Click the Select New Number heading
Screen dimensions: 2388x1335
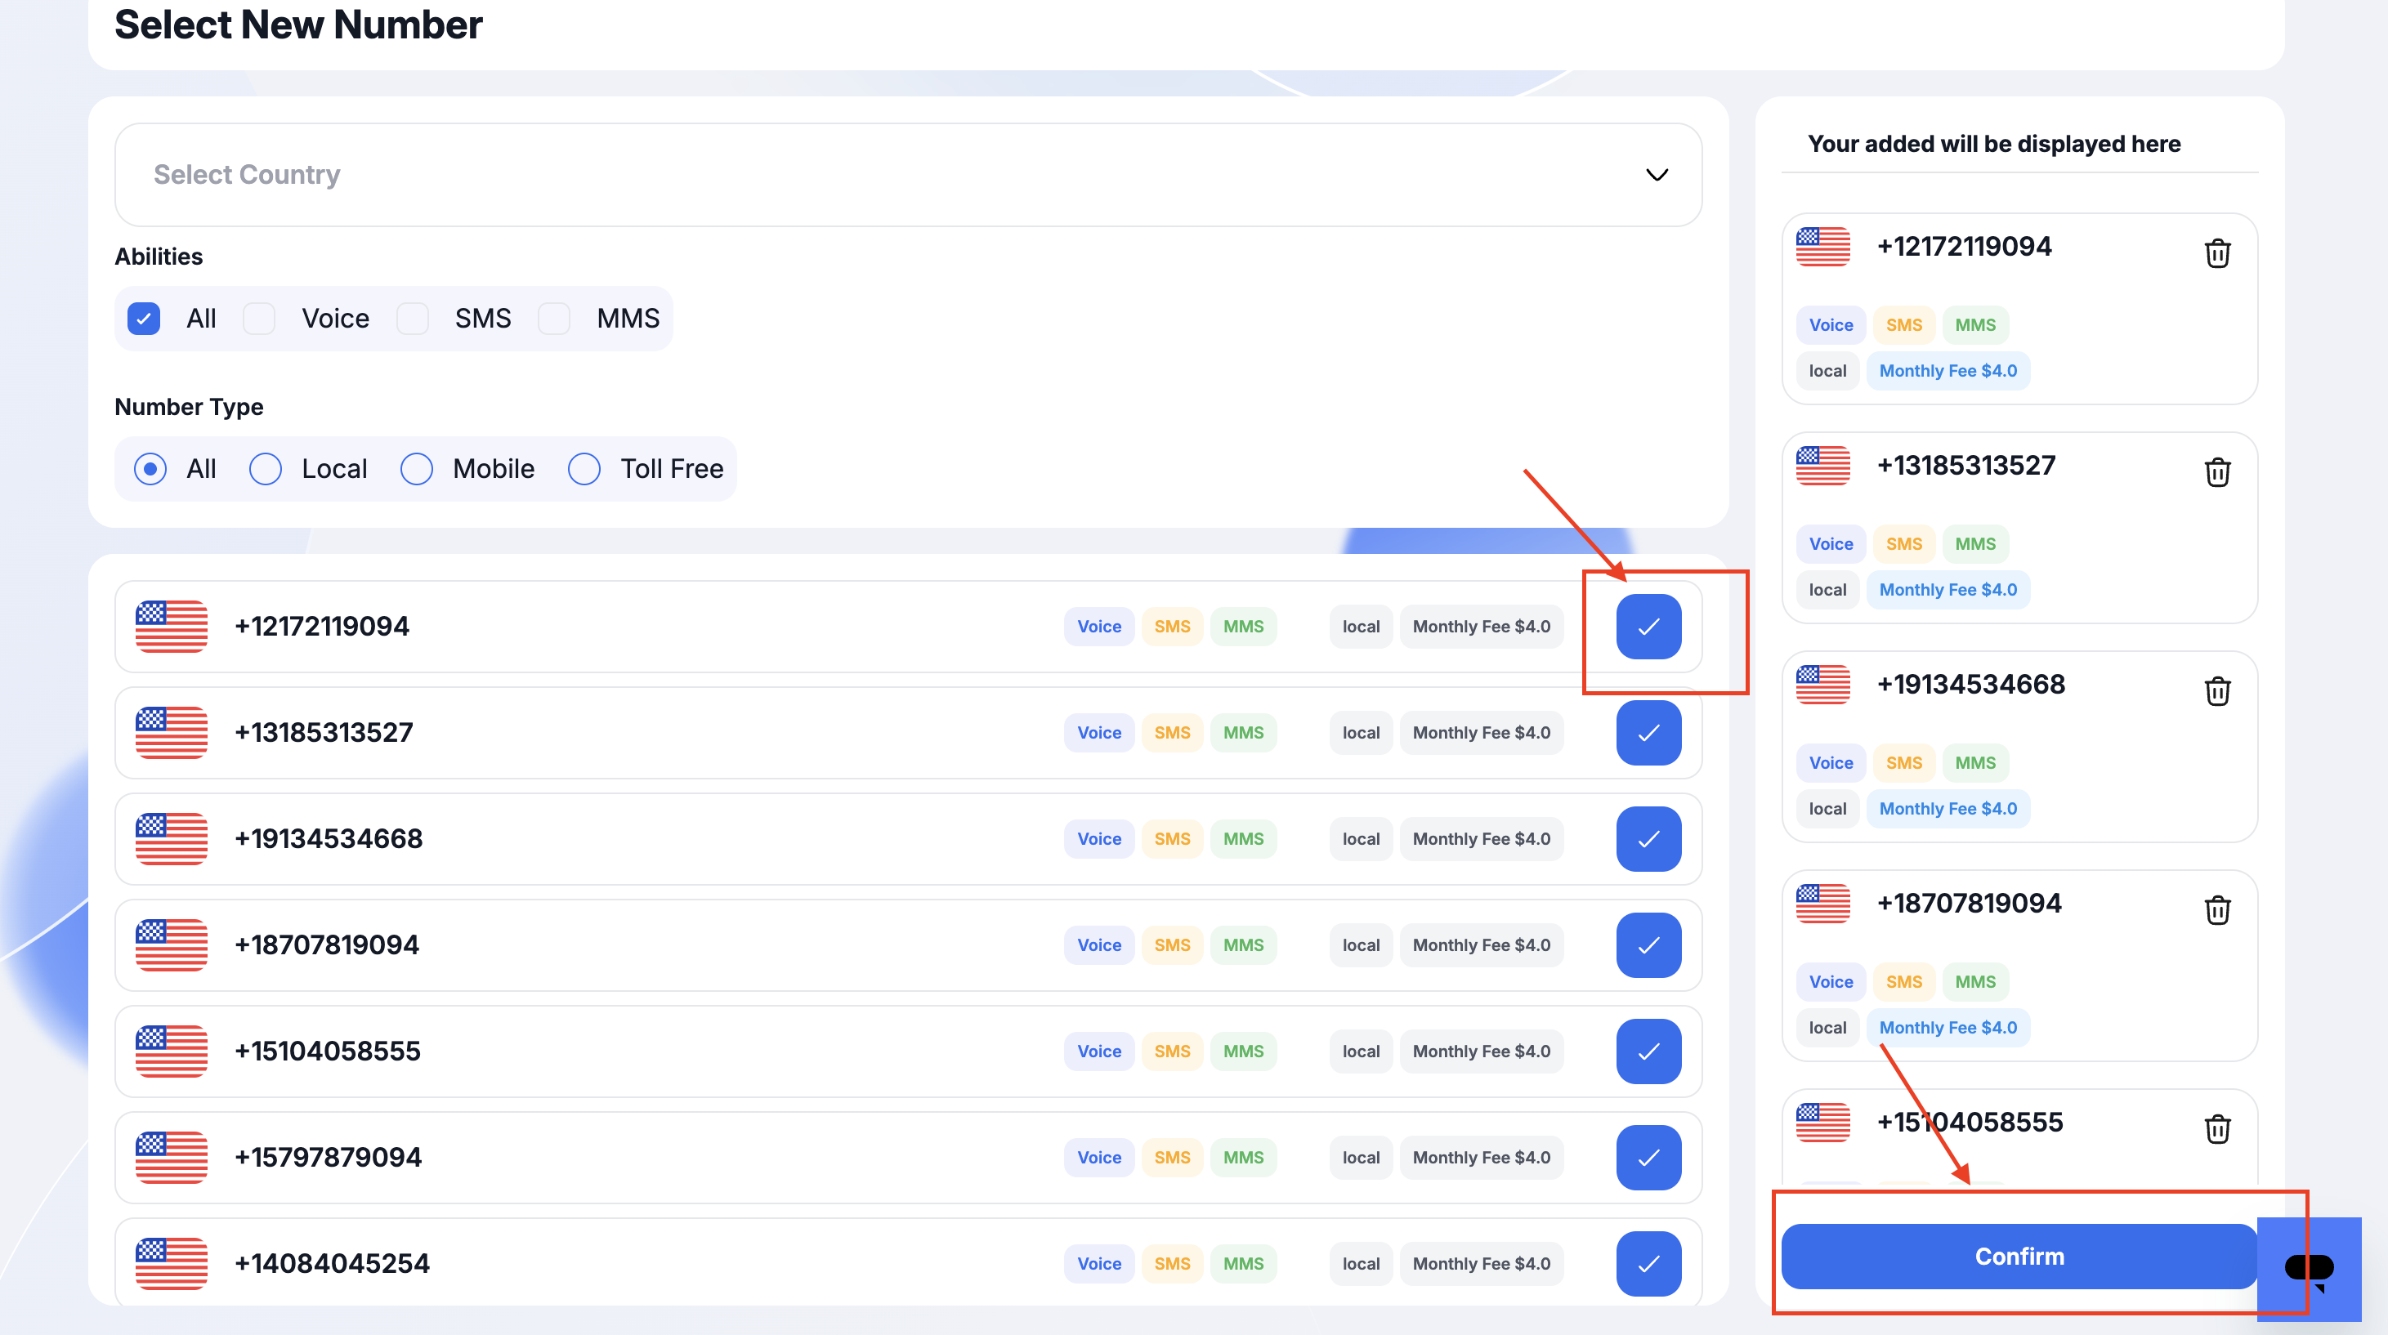tap(298, 24)
